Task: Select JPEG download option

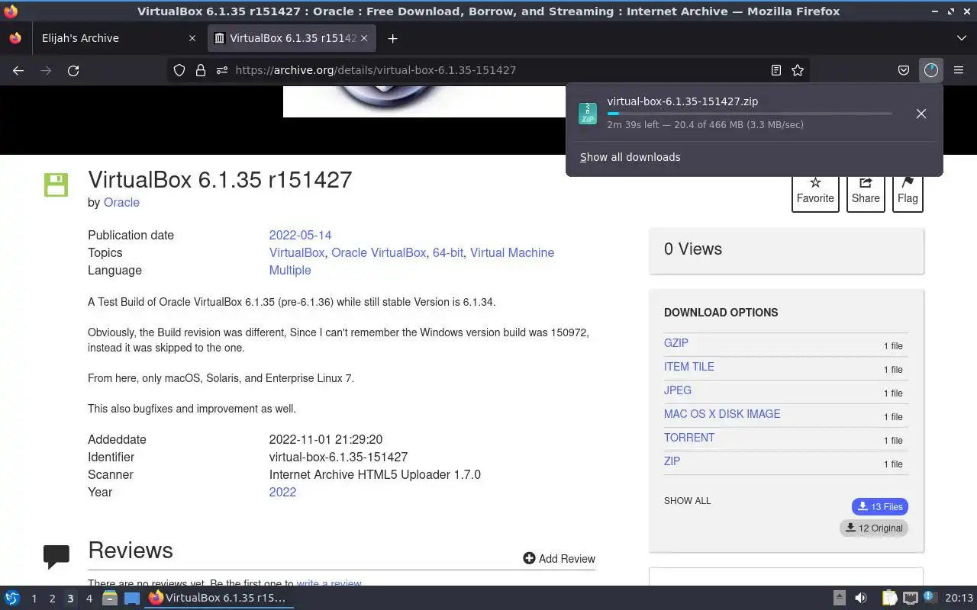Action: coord(678,390)
